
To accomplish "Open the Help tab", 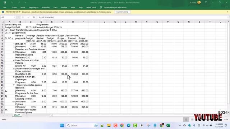I will pyautogui.click(x=80, y=8).
